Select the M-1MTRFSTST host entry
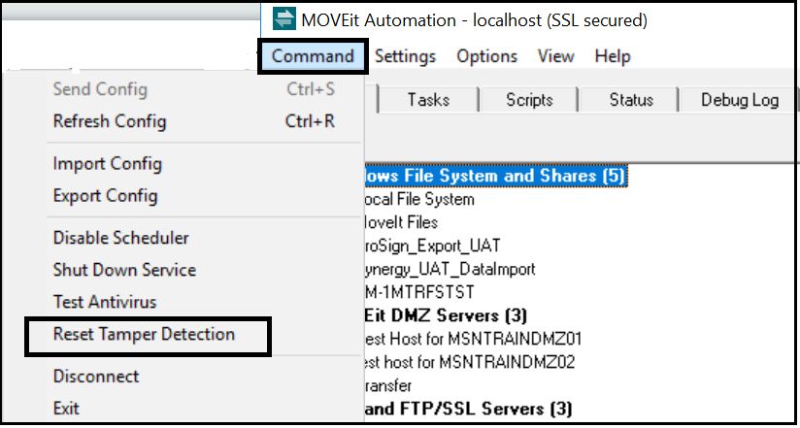800x428 pixels. point(419,292)
